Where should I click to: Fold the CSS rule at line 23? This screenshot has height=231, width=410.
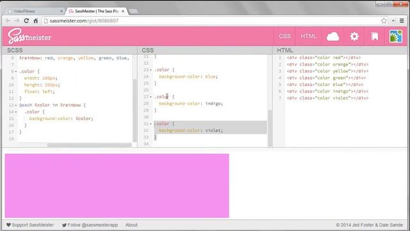pos(151,70)
